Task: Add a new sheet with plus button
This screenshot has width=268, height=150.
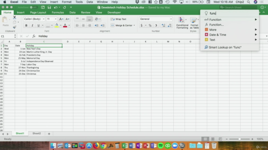Action: tap(49, 134)
